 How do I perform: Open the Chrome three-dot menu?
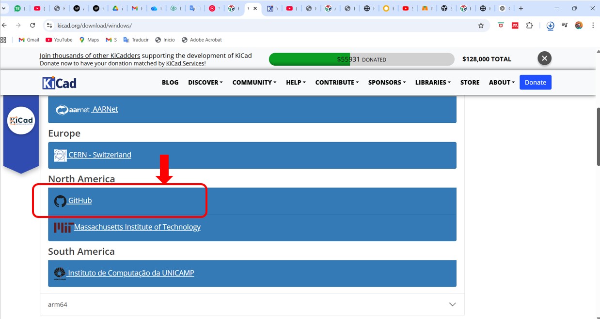click(593, 25)
